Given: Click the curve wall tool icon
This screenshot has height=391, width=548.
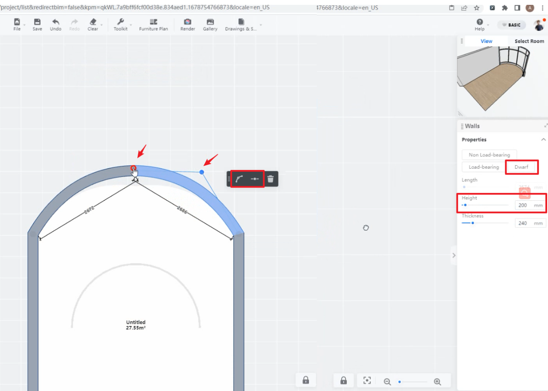Looking at the screenshot, I should tap(239, 179).
